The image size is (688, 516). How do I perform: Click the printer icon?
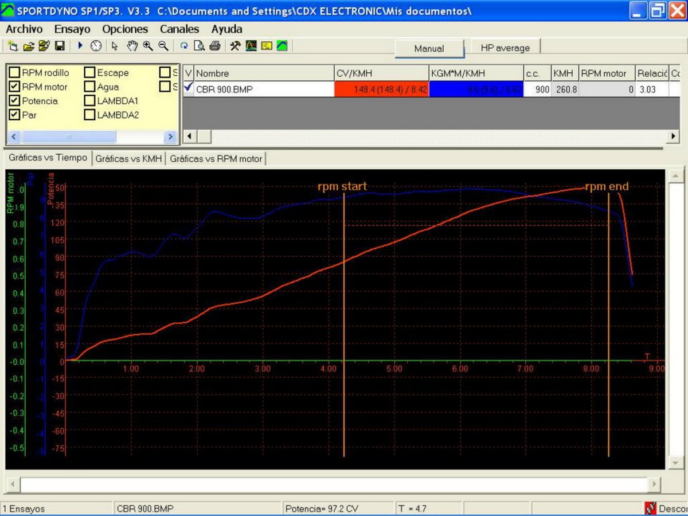tap(215, 46)
